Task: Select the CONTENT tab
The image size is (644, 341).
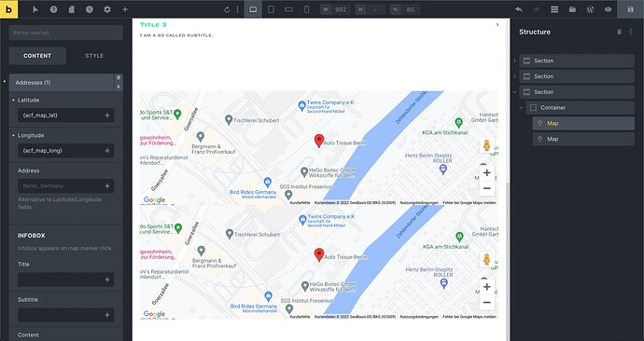Action: 37,56
